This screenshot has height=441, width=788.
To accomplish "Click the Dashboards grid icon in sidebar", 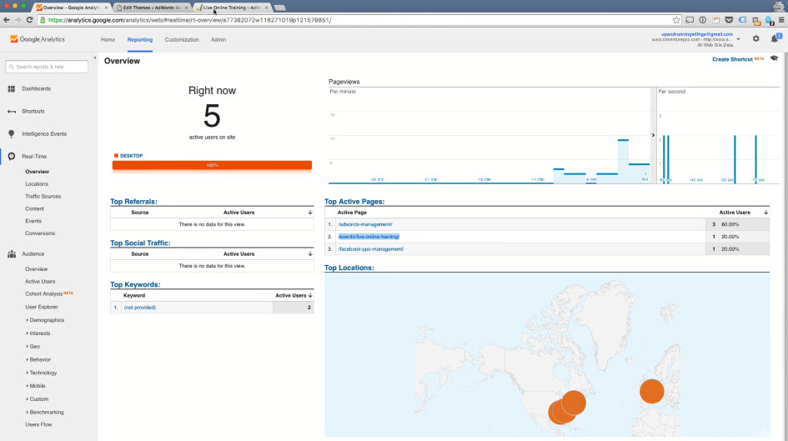I will pos(12,88).
